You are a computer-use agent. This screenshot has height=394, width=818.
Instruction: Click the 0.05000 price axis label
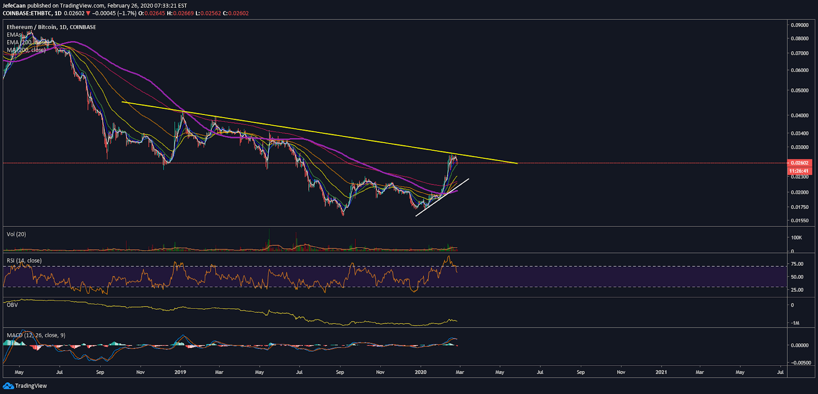coord(800,90)
